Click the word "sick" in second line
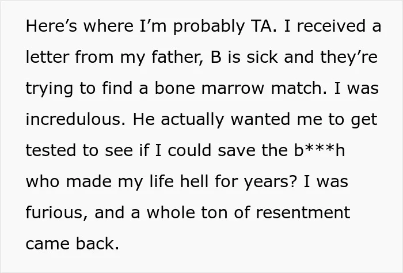This screenshot has height=273, width=403. [x=262, y=57]
